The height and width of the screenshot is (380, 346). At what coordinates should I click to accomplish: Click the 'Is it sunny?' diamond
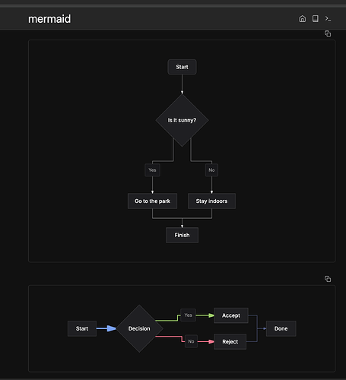click(182, 120)
